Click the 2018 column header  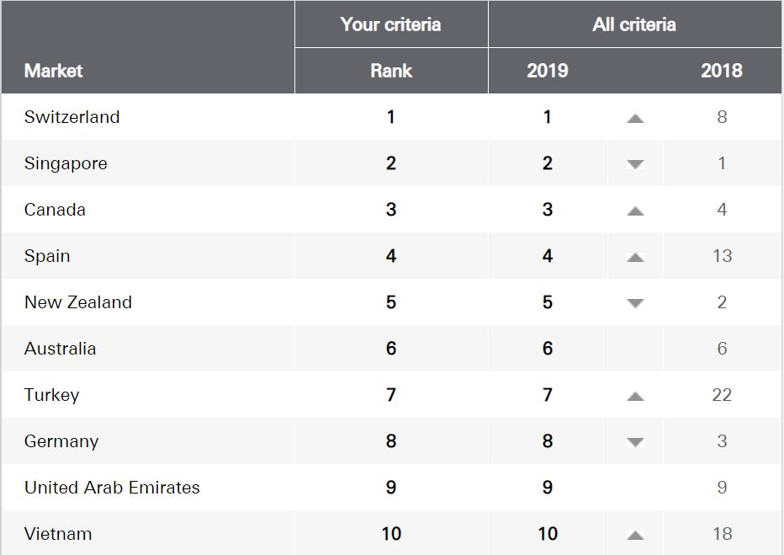(x=722, y=71)
